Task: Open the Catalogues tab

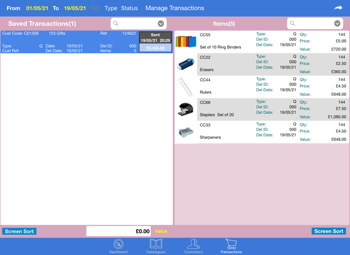Action: click(x=156, y=246)
